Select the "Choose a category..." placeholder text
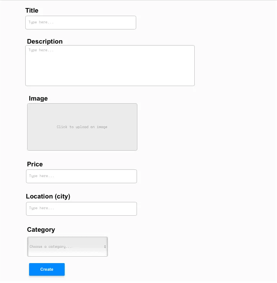Viewport: 277px width, 283px height. (x=51, y=247)
